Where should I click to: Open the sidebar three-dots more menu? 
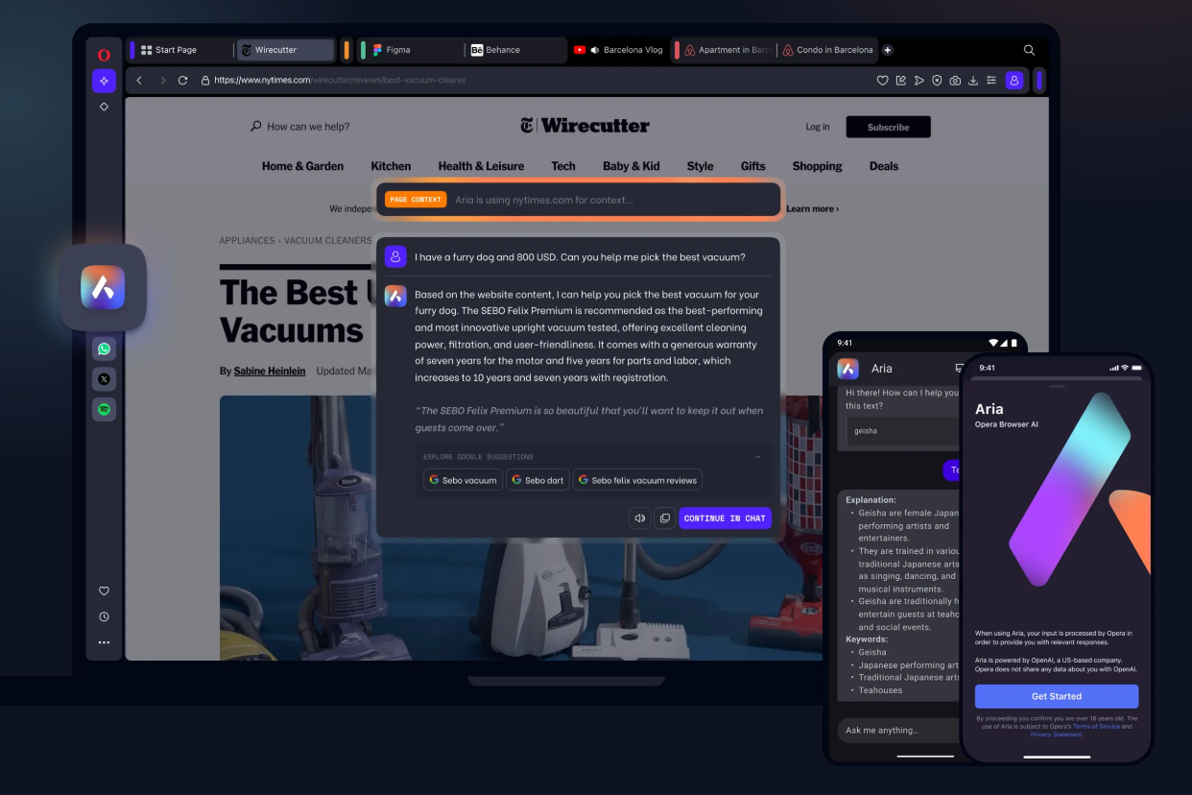coord(104,642)
